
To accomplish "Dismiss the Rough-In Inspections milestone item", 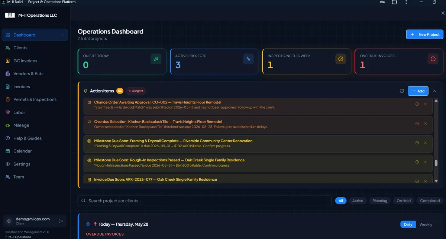I will tap(426, 162).
